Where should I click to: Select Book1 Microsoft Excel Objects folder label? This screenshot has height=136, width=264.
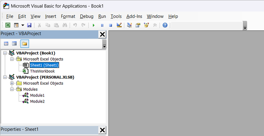pyautogui.click(x=43, y=59)
